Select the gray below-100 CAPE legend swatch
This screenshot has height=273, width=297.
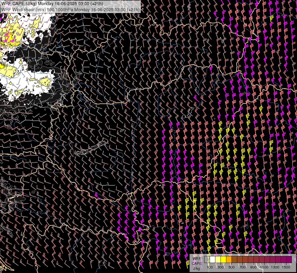coord(207,259)
